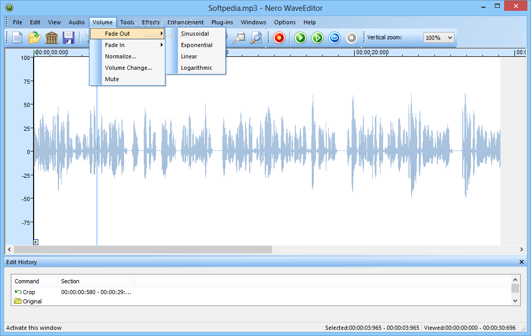Open Volume Change... dialog
This screenshot has height=336, width=531.
[127, 68]
